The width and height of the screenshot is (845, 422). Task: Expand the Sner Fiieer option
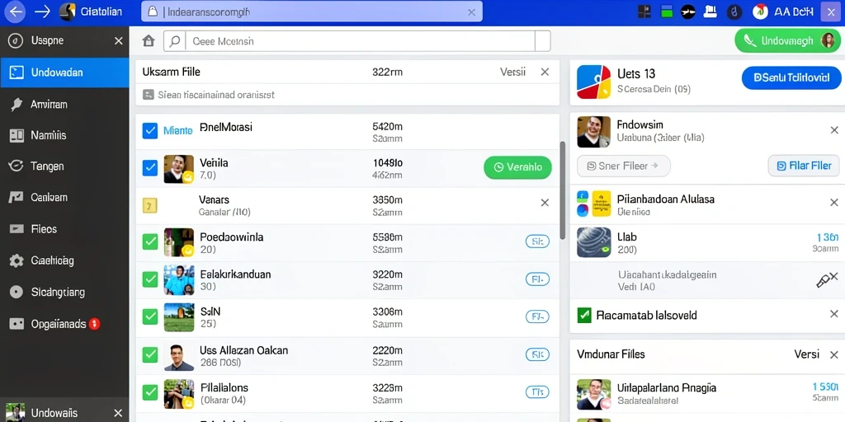(624, 166)
